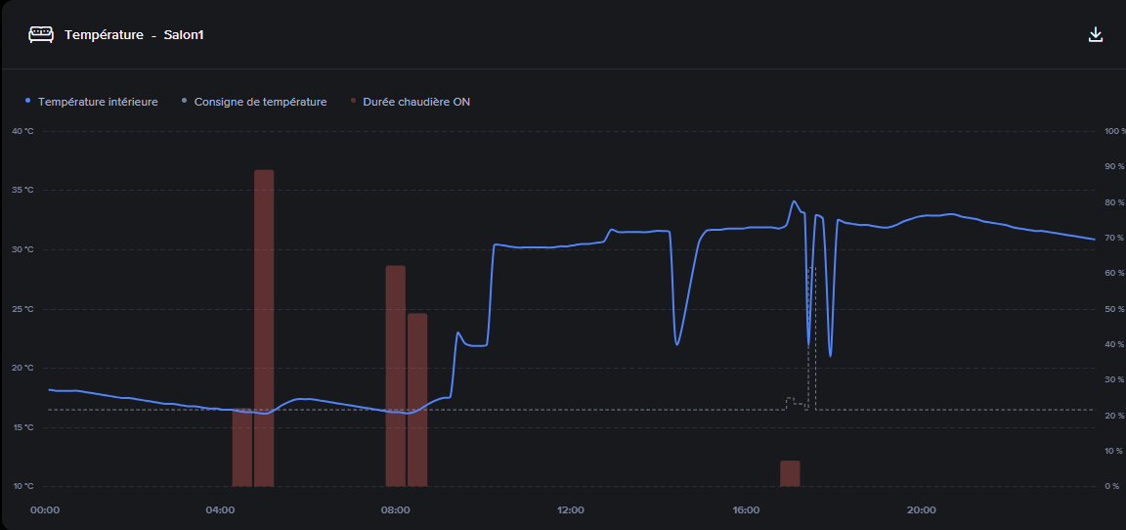Screen dimensions: 1126x530
Task: Click the blue Température intérieure legend dot
Action: (x=28, y=101)
